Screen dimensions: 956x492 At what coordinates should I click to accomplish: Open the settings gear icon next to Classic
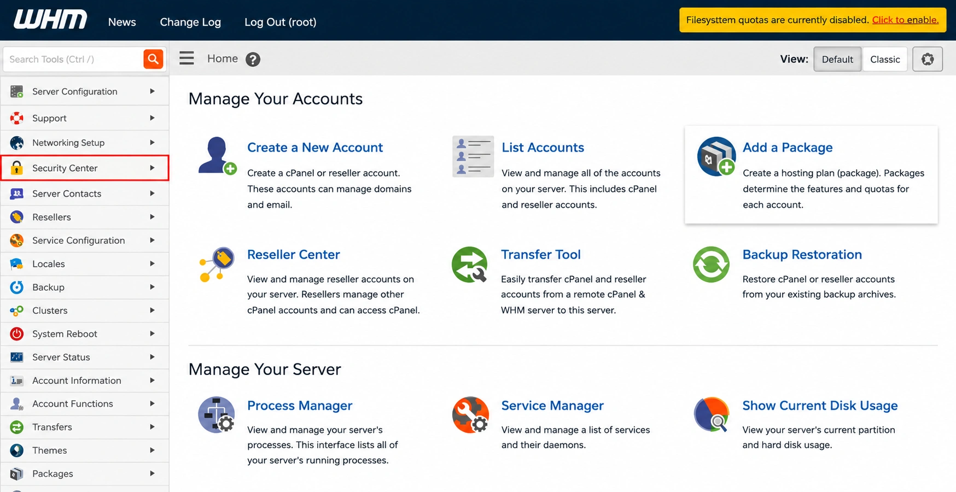click(x=928, y=59)
